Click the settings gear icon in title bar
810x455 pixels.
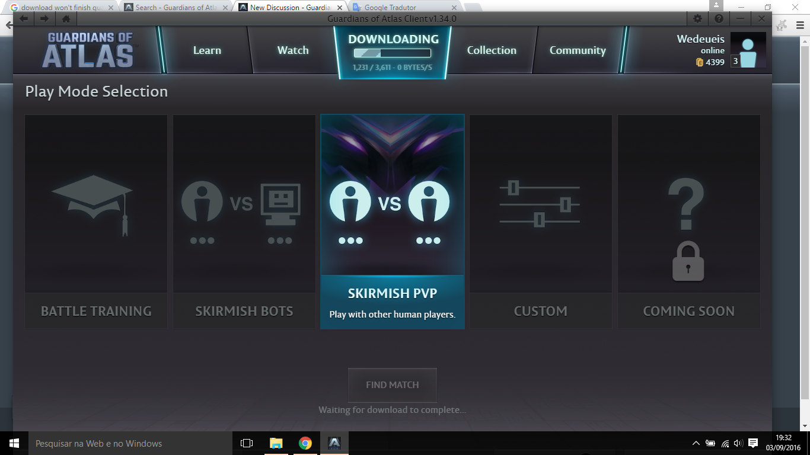click(x=698, y=18)
